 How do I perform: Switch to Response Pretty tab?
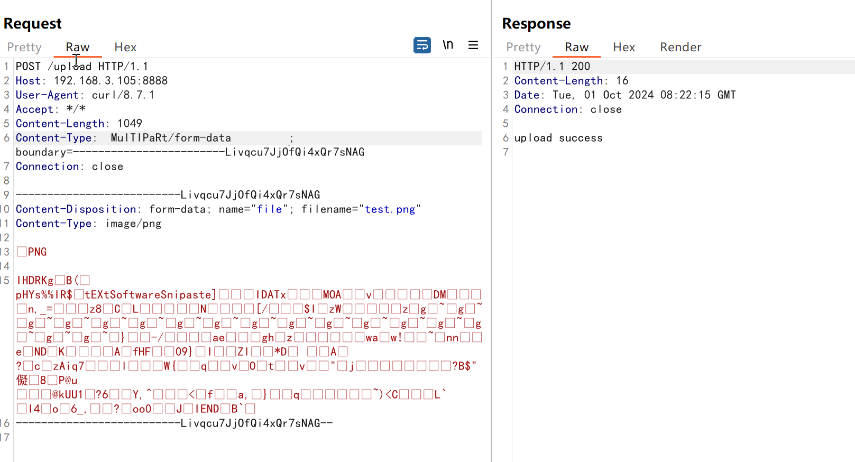point(523,47)
